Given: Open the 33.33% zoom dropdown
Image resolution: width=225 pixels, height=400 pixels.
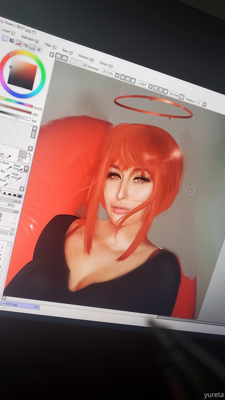Looking at the screenshot, I should (107, 71).
